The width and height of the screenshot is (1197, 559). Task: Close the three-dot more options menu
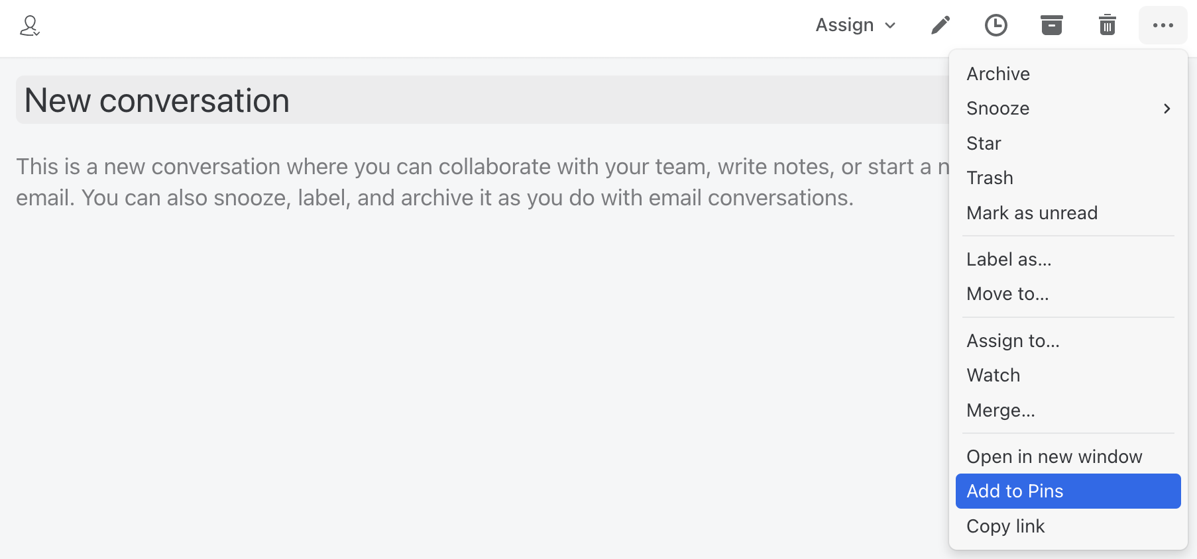[1163, 25]
